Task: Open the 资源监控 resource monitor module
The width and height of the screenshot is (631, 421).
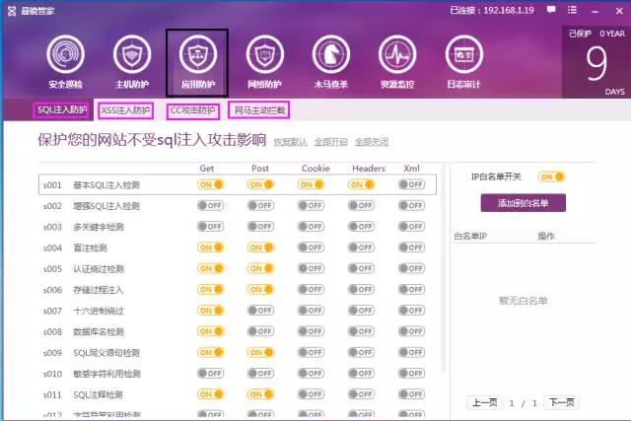Action: (397, 62)
